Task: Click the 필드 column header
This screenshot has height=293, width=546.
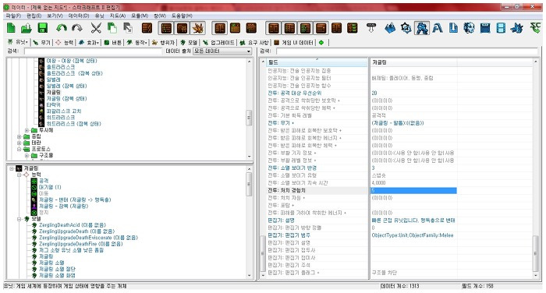Action: point(317,62)
